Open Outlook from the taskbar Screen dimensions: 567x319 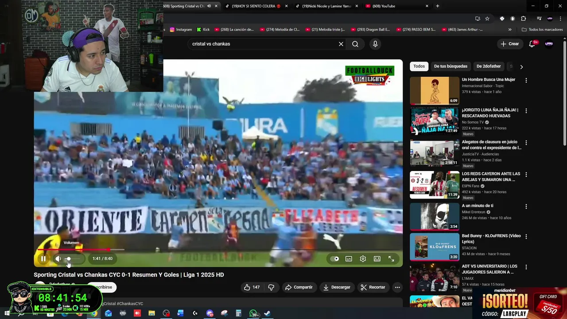tap(109, 313)
